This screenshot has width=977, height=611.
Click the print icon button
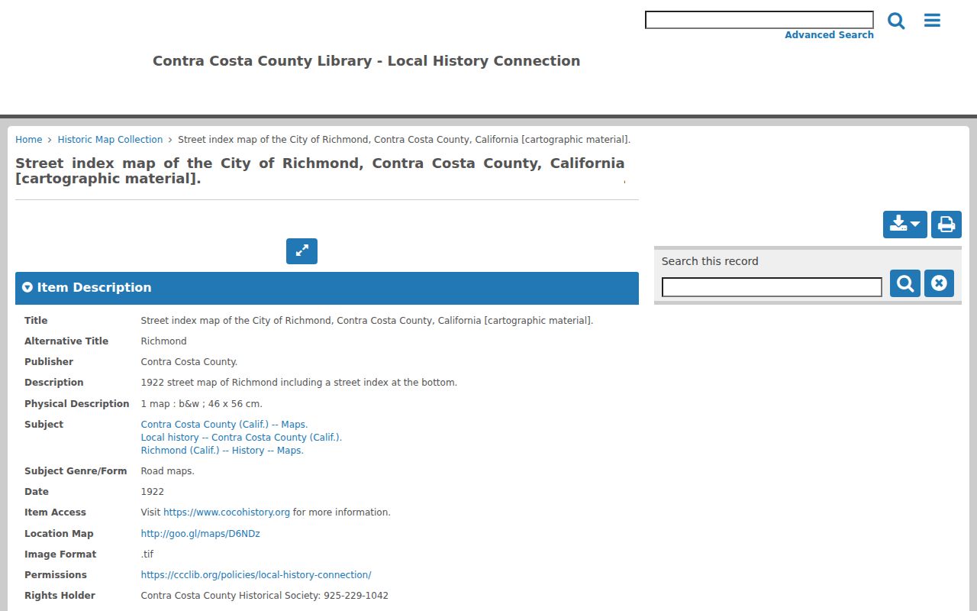tap(946, 225)
